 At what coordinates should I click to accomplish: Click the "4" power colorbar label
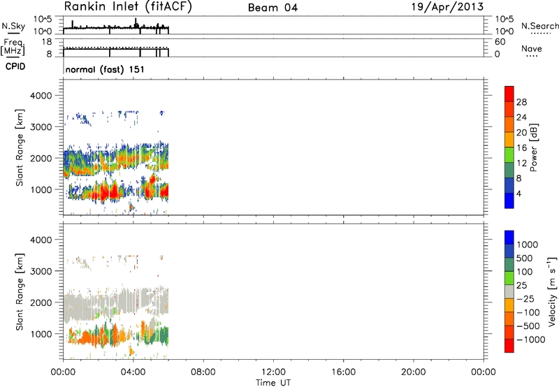pyautogui.click(x=518, y=193)
